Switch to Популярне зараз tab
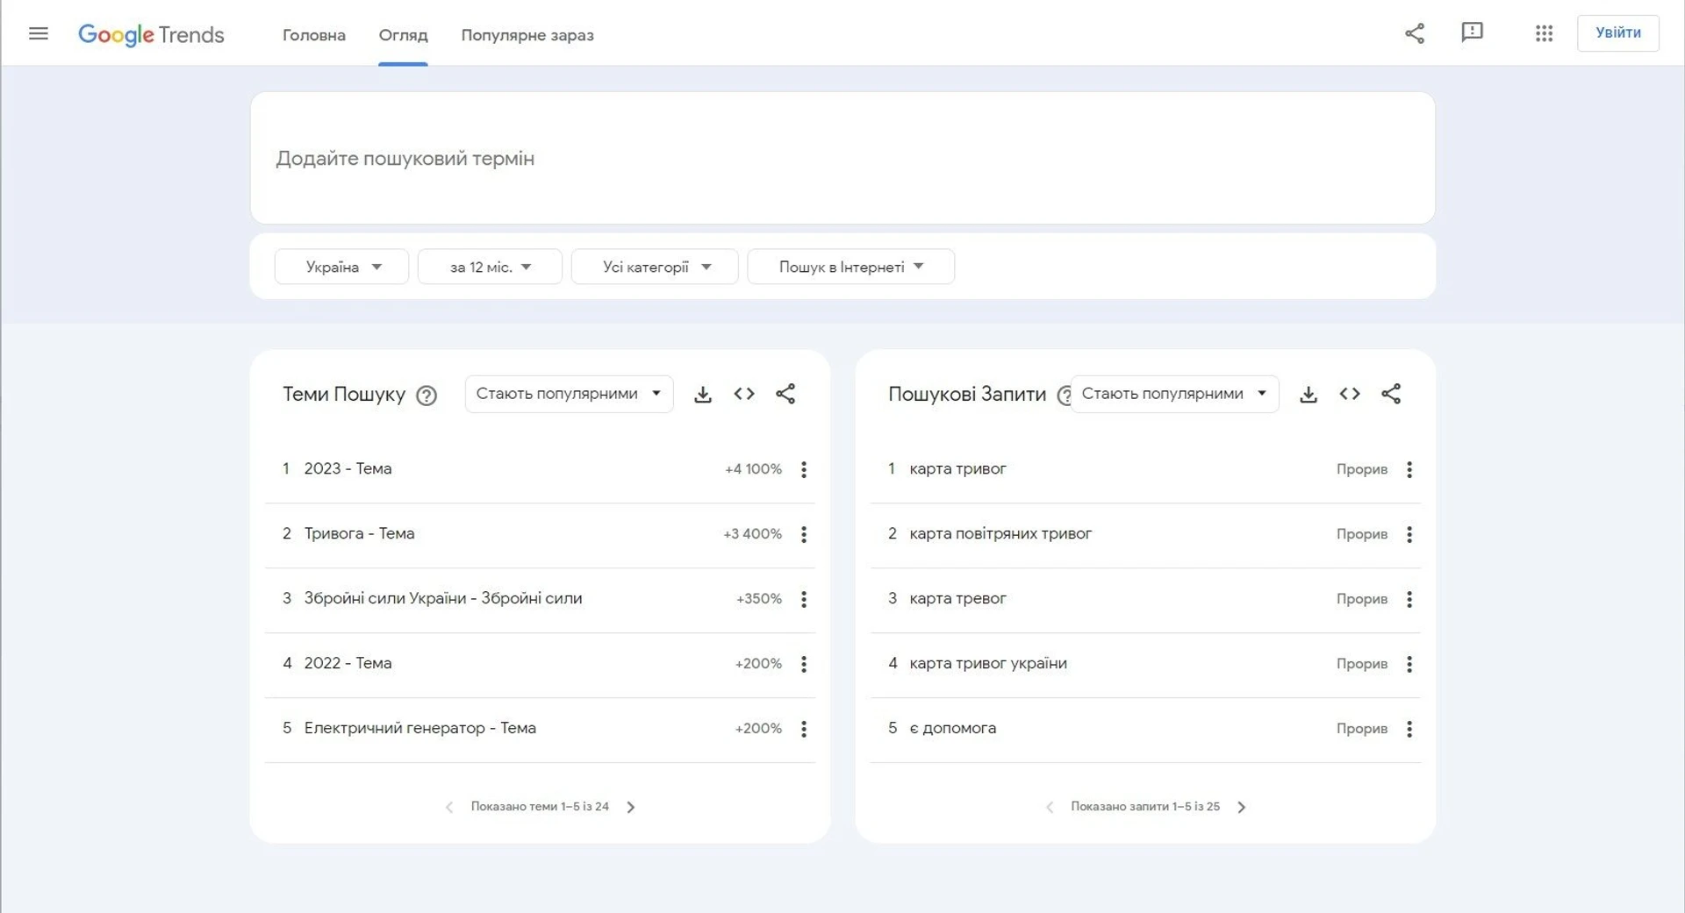The image size is (1685, 913). click(x=527, y=35)
